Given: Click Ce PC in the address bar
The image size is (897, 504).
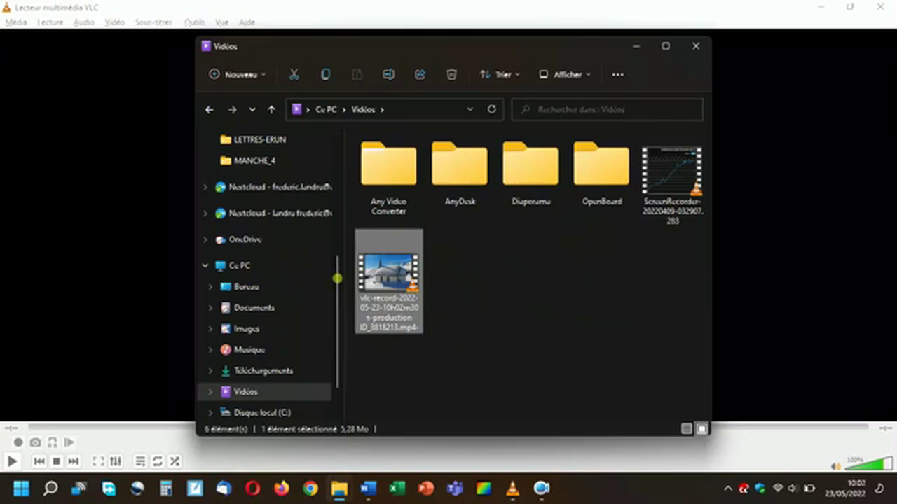Looking at the screenshot, I should click(x=326, y=110).
